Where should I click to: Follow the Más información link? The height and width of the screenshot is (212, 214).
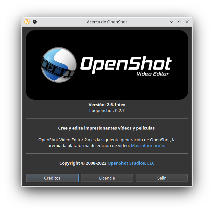(148, 145)
